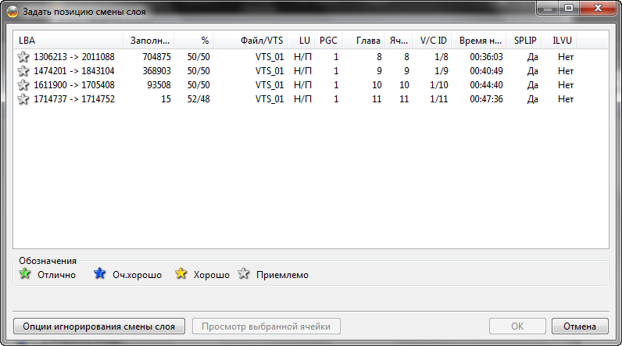Click the star icon of row 1474201 -> 1843104
The width and height of the screenshot is (622, 346).
23,71
